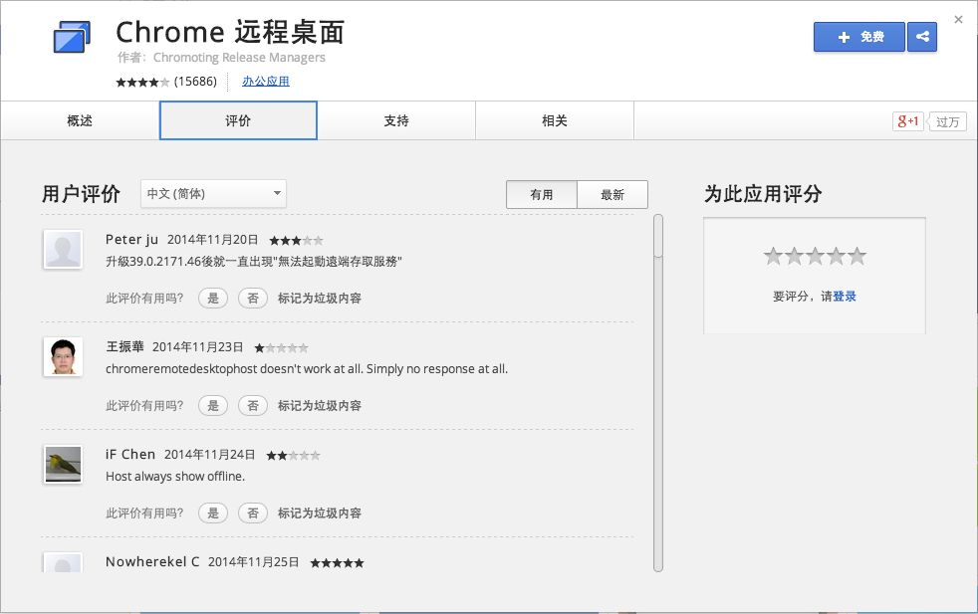Click the share icon button
978x614 pixels.
click(922, 37)
